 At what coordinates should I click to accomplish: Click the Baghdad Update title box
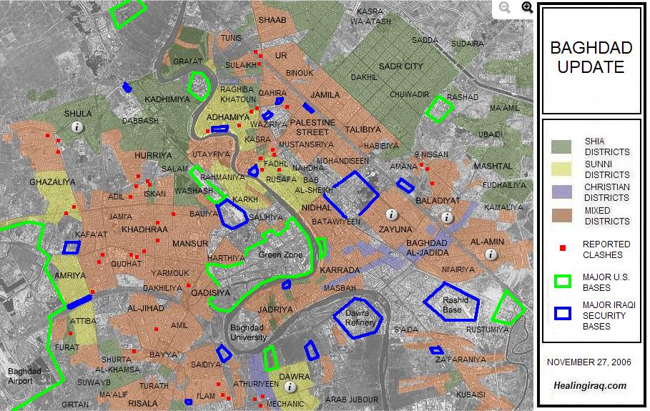[x=590, y=59]
